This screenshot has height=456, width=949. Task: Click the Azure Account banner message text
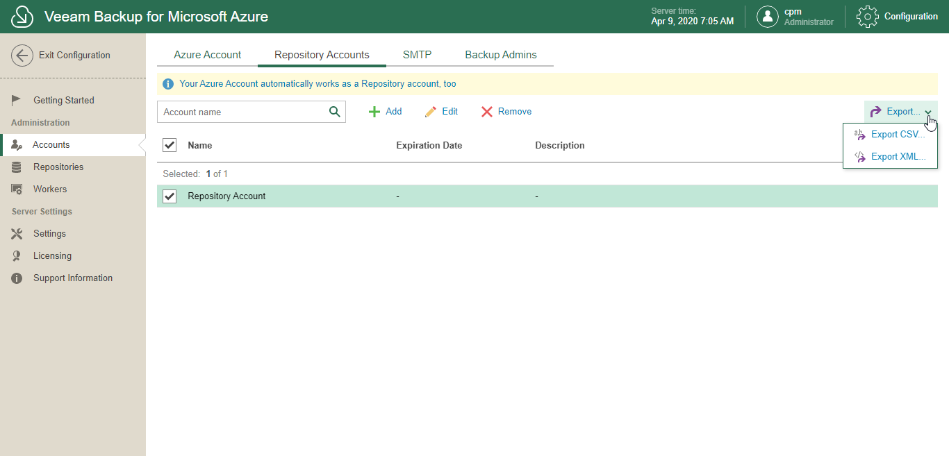(317, 84)
